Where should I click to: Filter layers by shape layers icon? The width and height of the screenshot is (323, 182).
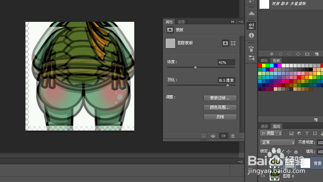[x=315, y=133]
